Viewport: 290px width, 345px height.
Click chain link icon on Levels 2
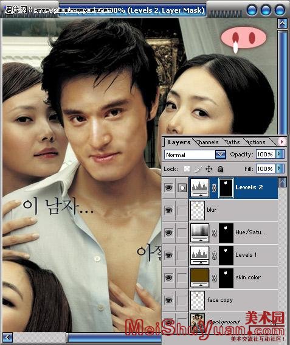coord(214,187)
